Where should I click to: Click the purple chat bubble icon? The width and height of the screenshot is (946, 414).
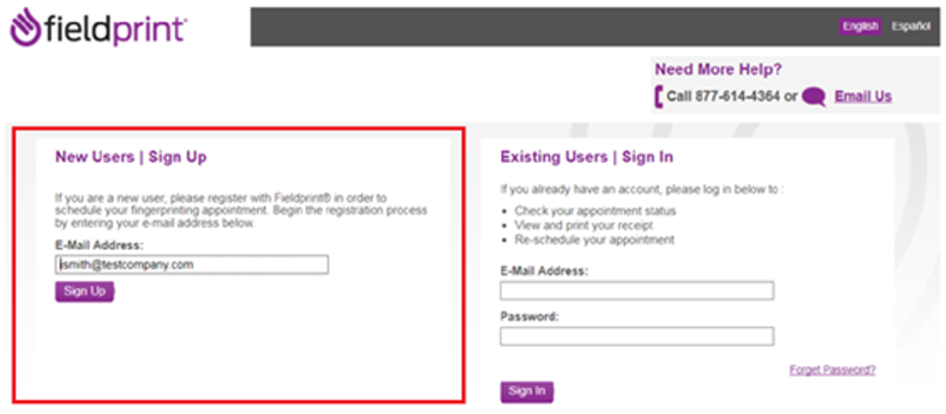click(814, 97)
